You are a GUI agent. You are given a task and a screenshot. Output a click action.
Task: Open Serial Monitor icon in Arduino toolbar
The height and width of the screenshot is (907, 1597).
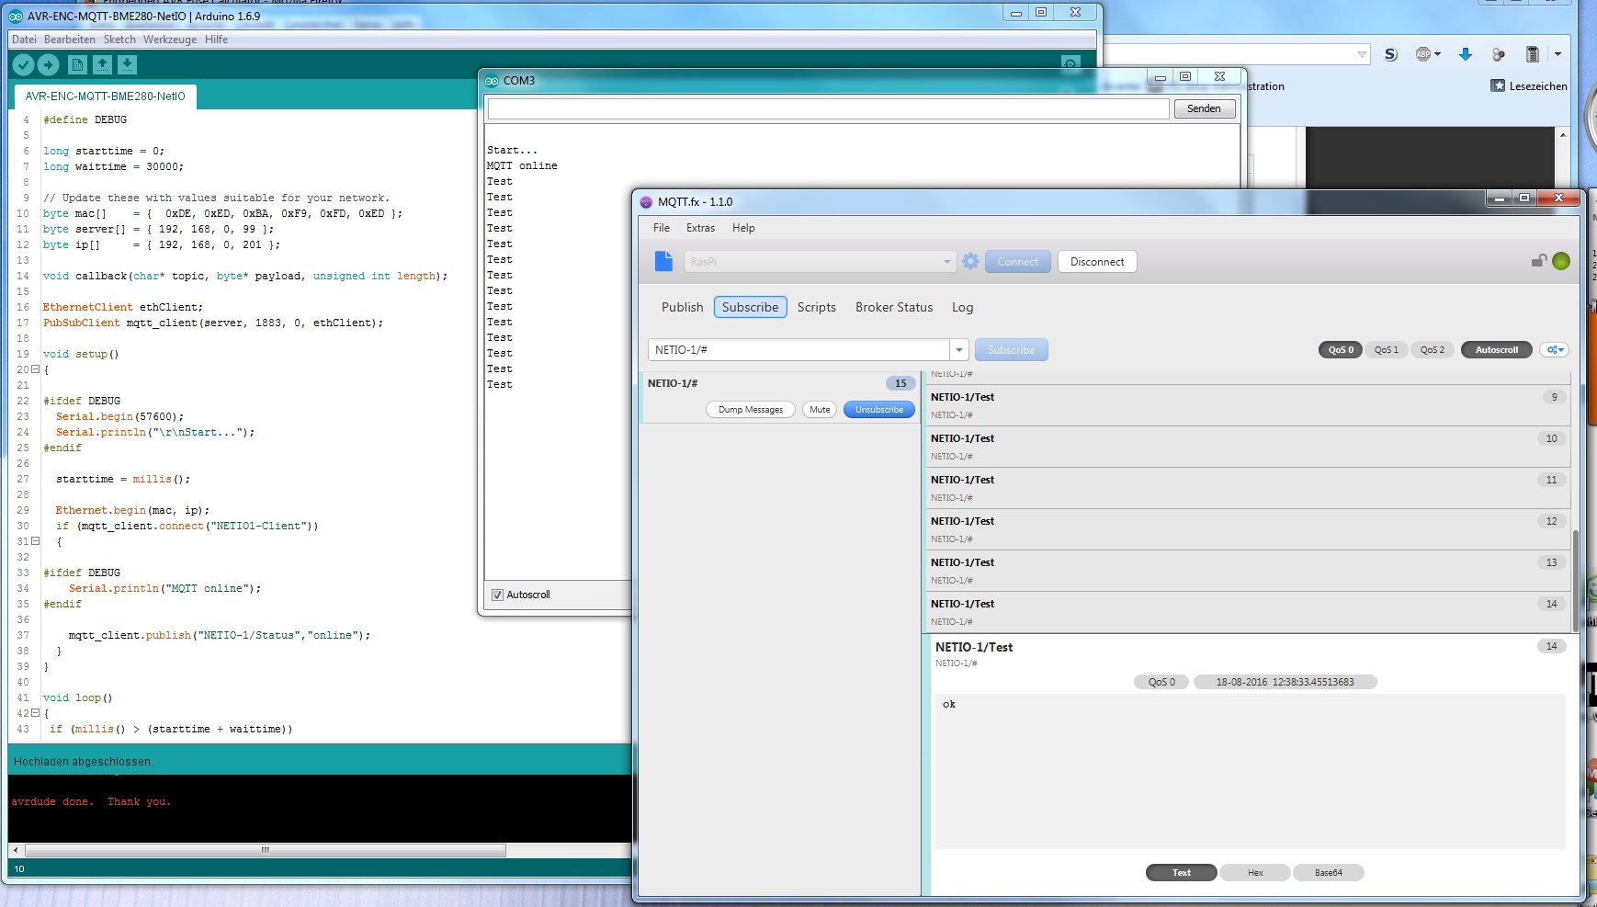tap(1070, 63)
